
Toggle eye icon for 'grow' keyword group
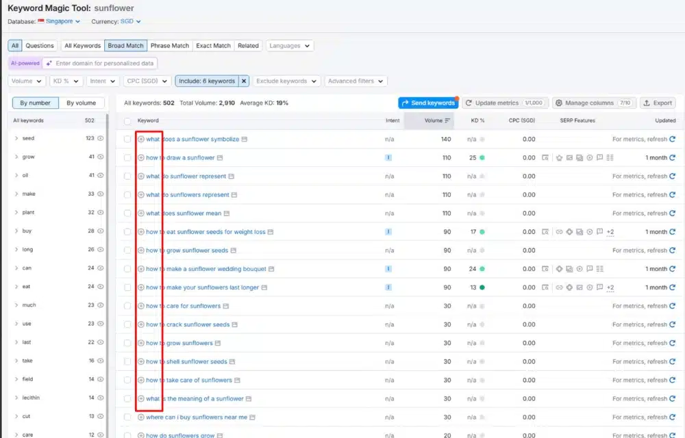tap(101, 157)
